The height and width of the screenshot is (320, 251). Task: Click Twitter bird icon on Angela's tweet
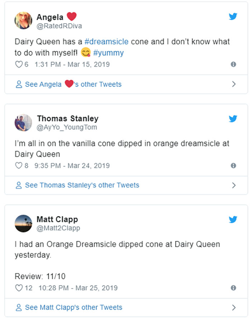(233, 16)
